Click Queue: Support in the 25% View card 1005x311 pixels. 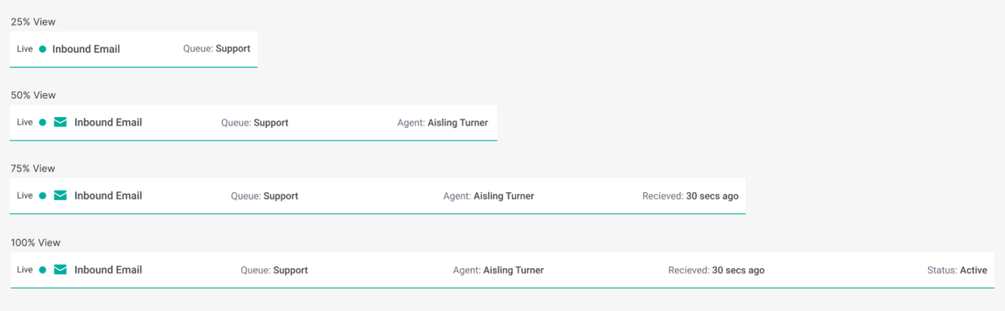217,48
